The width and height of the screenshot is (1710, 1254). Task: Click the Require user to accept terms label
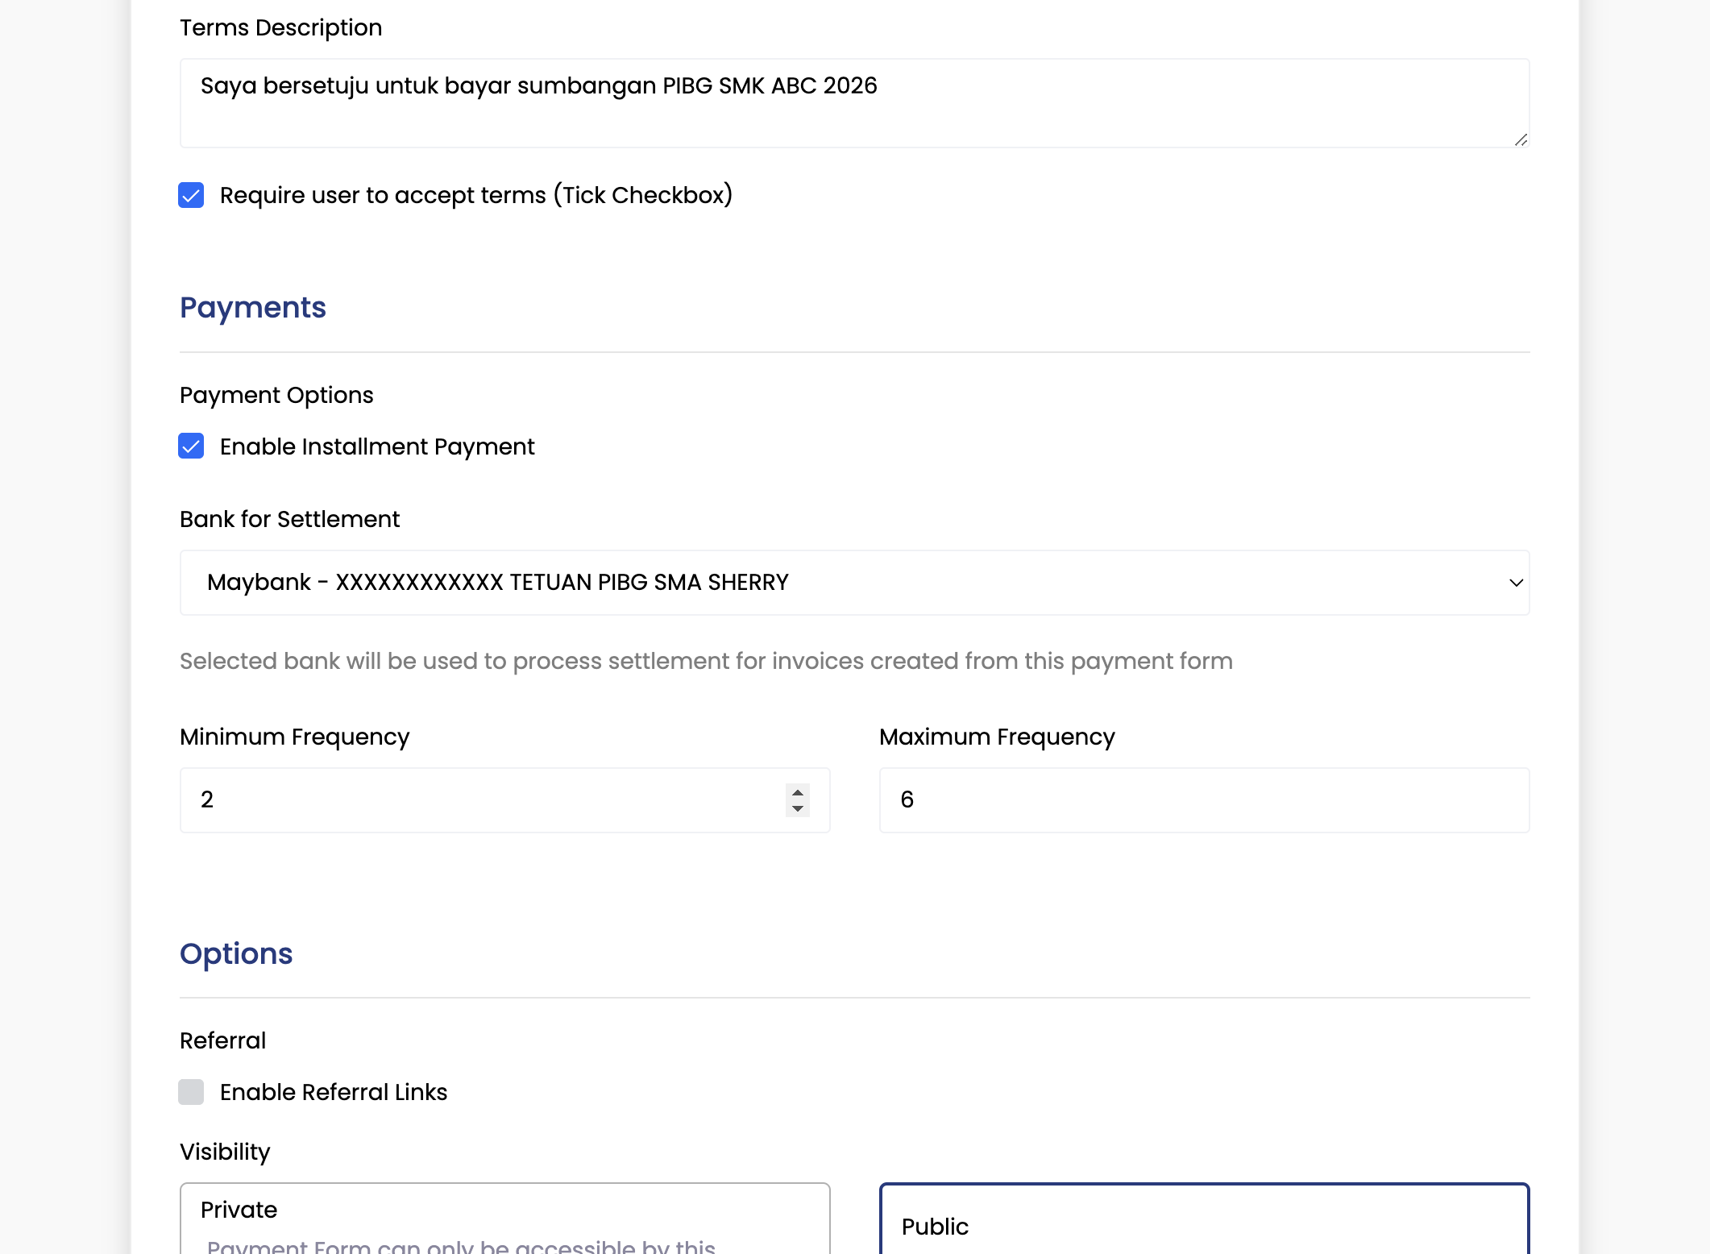click(475, 195)
